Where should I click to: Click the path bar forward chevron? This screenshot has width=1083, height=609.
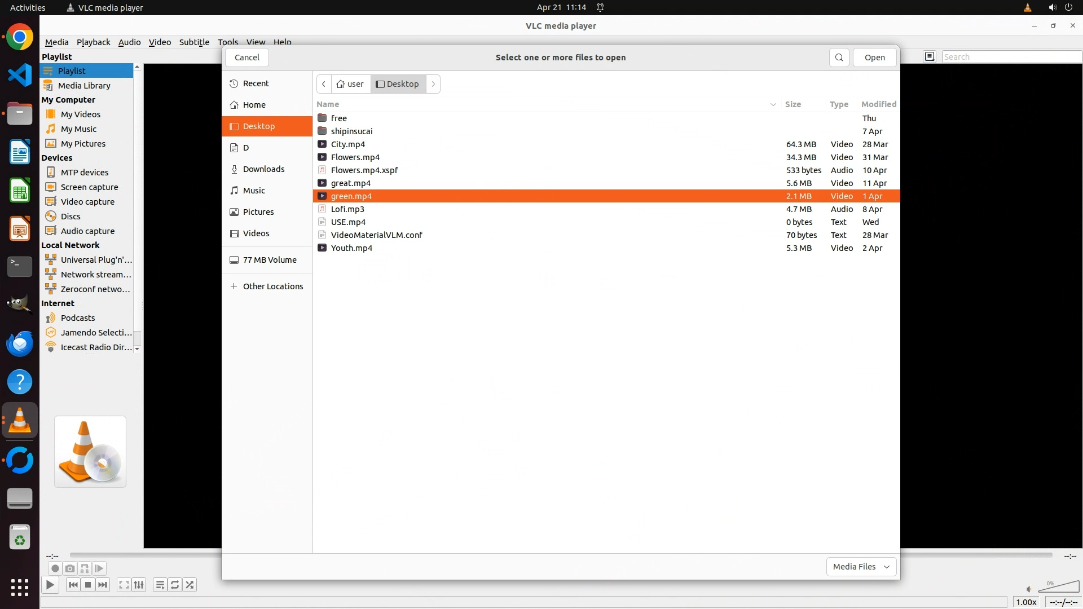pos(433,84)
